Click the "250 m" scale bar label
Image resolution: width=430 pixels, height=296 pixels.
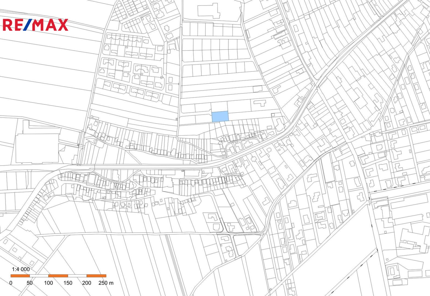(x=106, y=283)
